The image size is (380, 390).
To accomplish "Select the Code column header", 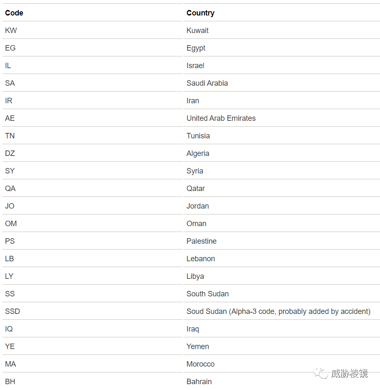I will pyautogui.click(x=14, y=13).
